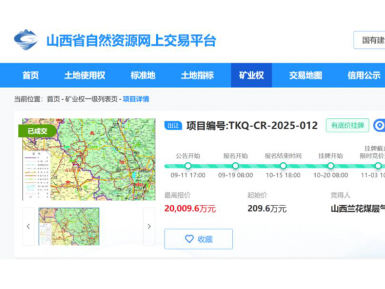Open the 土地使用权 navigation tab
This screenshot has height=289, width=385.
[85, 75]
